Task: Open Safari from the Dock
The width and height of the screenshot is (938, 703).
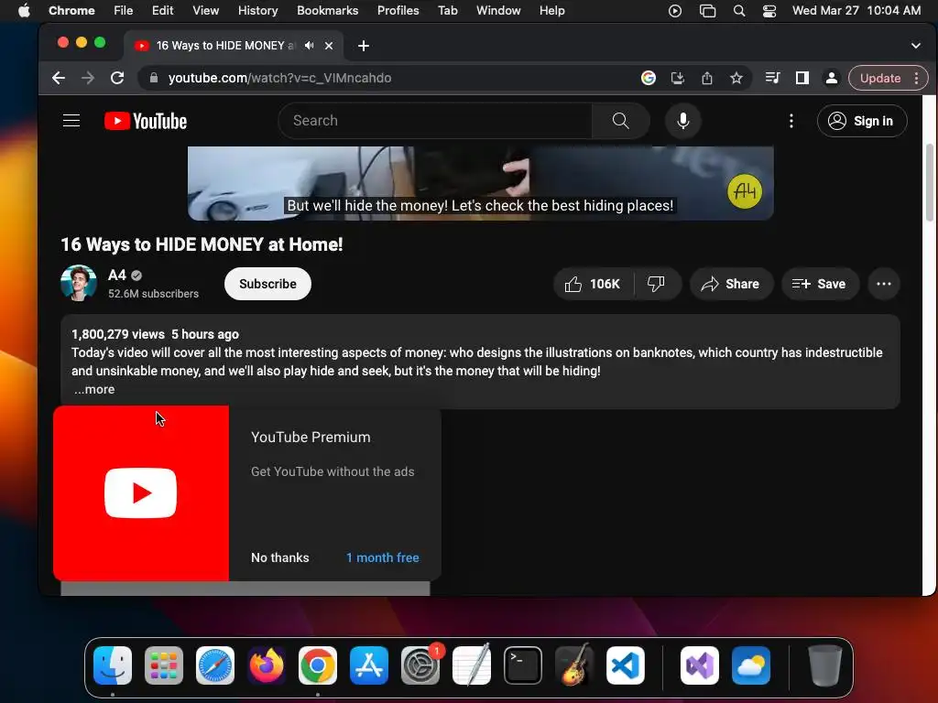Action: (x=214, y=665)
